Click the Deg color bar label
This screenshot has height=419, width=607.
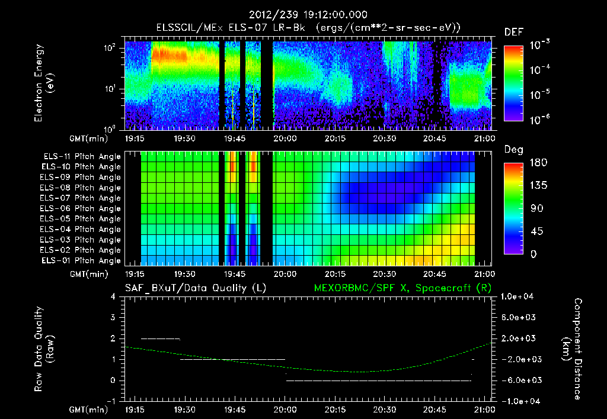(x=514, y=150)
